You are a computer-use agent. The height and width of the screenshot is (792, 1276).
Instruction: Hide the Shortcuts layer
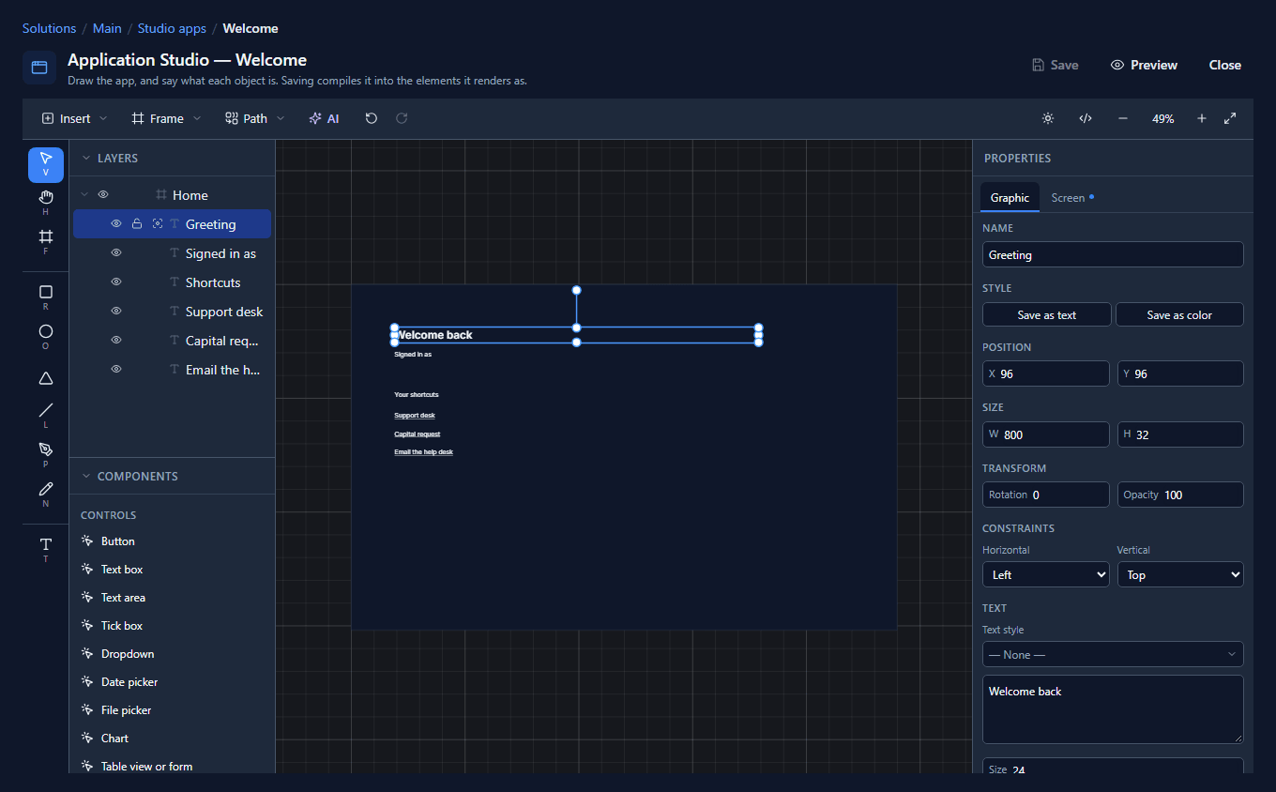click(x=116, y=282)
